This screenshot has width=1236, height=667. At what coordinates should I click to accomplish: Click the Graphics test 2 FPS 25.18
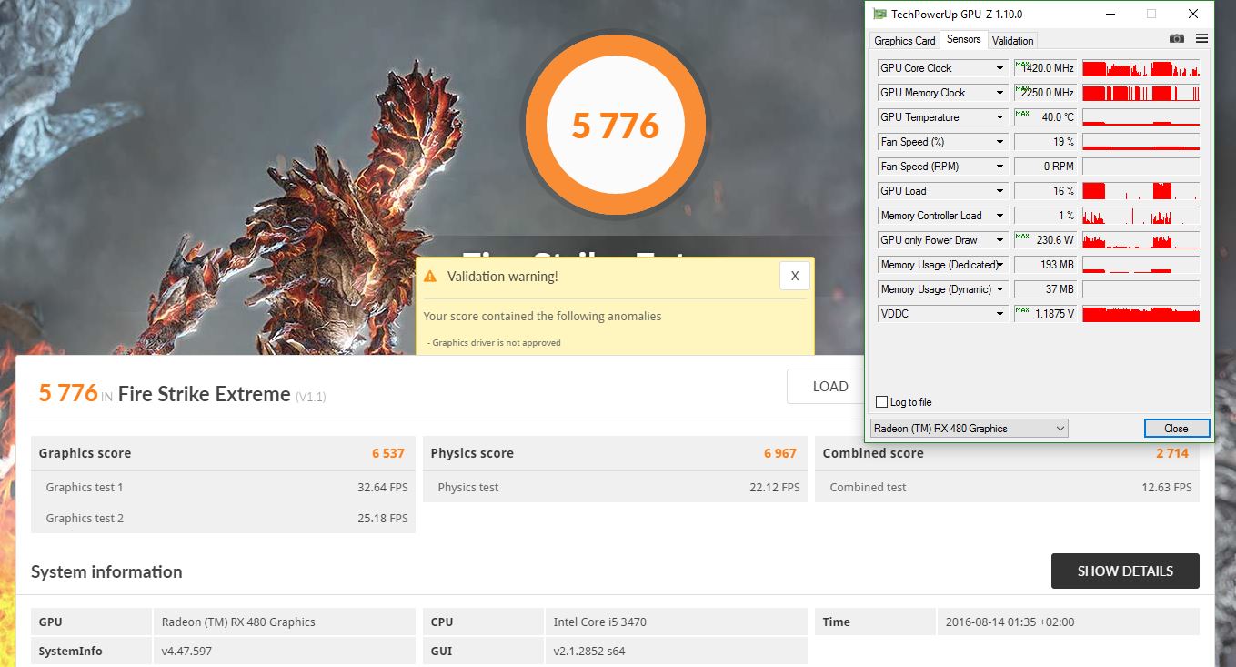coord(382,519)
